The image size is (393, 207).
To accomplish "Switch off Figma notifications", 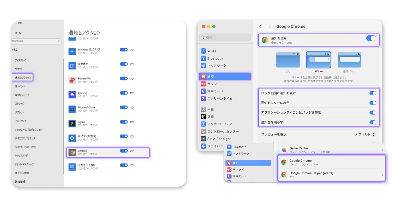I will pyautogui.click(x=124, y=122).
